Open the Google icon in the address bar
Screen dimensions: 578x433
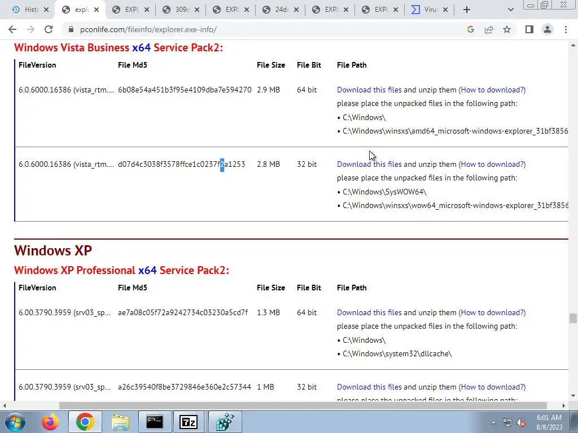point(470,29)
